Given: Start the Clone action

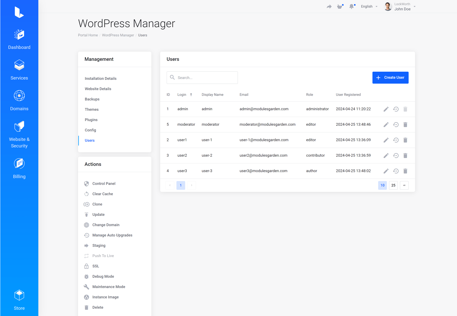Looking at the screenshot, I should [x=93, y=204].
